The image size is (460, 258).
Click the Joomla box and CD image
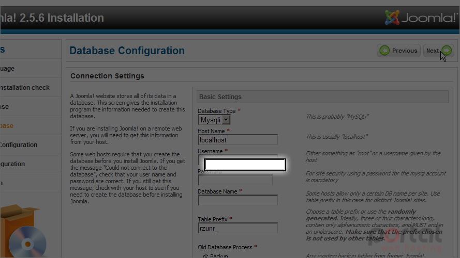[x=22, y=231]
